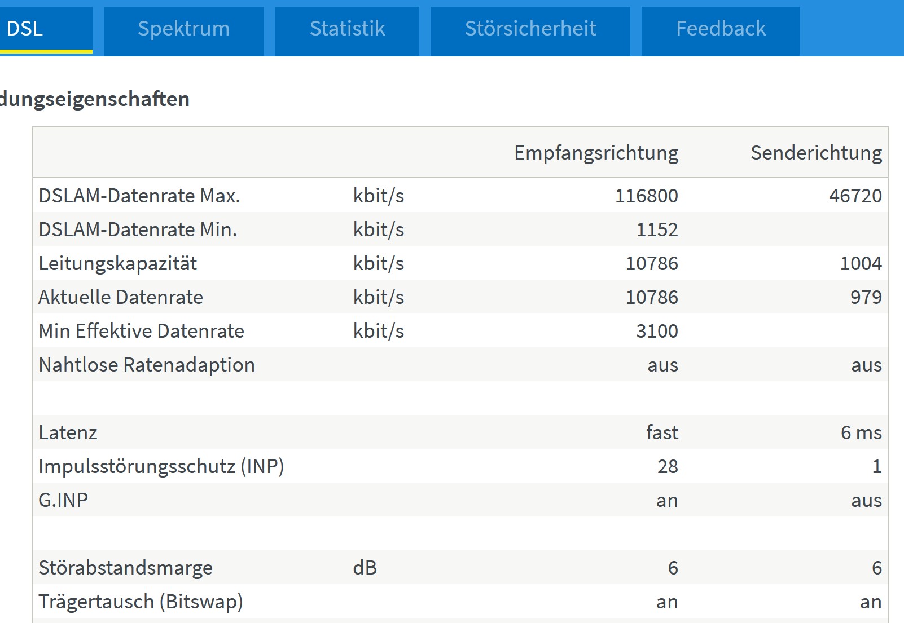
Task: Click the Empfangsrichtung column header
Action: [x=596, y=153]
